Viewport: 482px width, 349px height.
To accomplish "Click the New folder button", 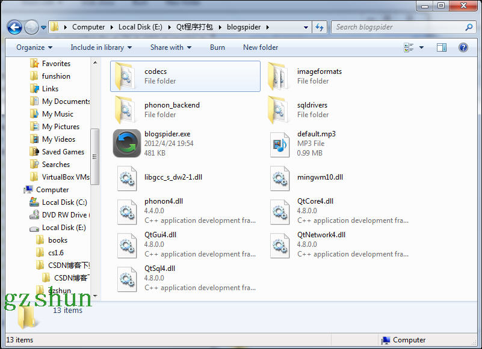I will click(261, 47).
